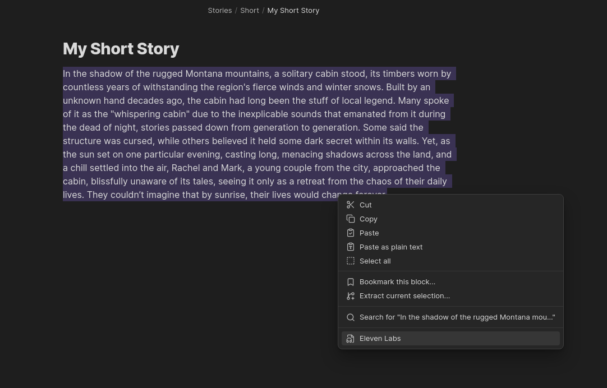The width and height of the screenshot is (607, 388).
Task: Click the word "Montana" in first line
Action: (204, 73)
